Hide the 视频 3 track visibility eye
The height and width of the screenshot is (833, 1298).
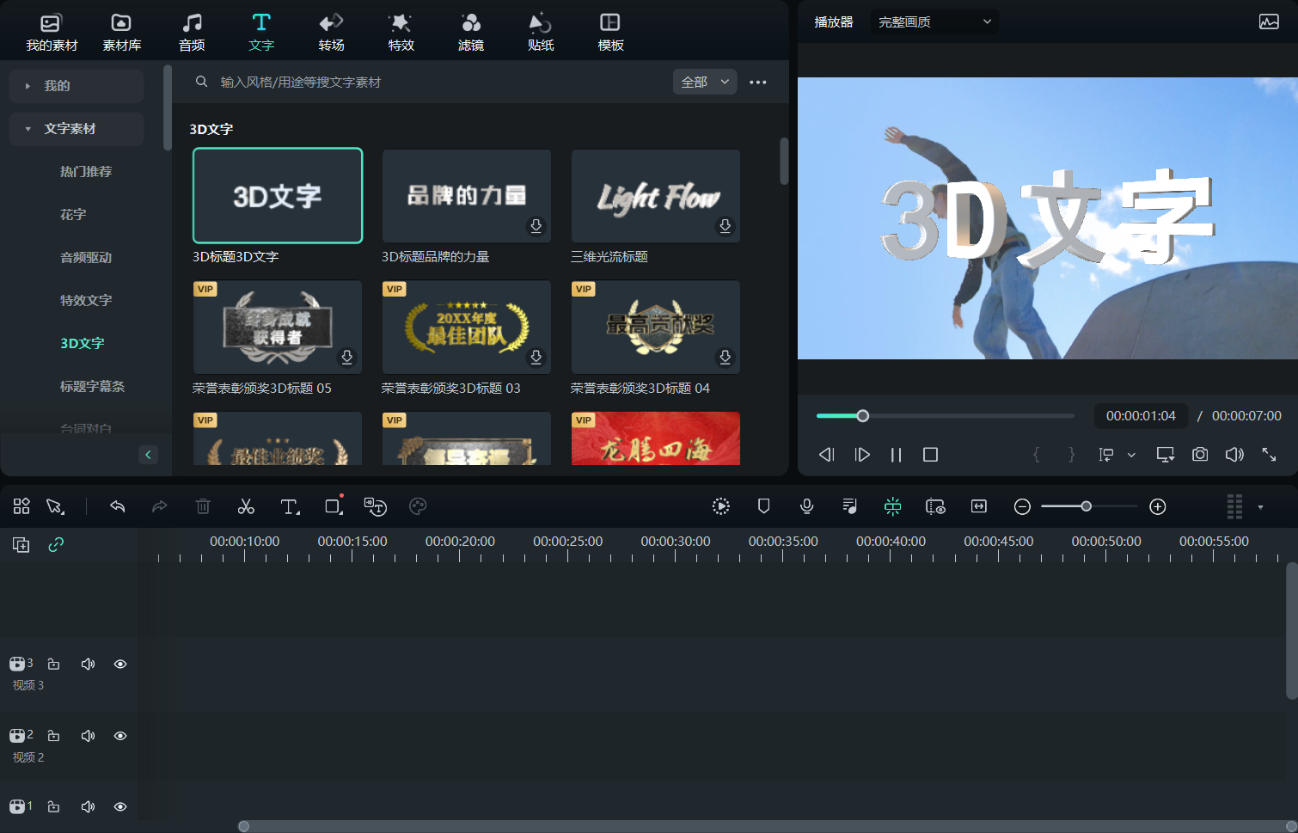point(119,664)
